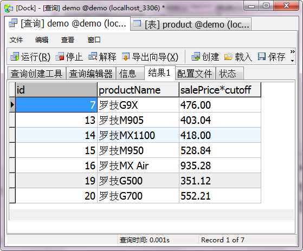
Task: Click the row selector for row id 16
Action: (x=12, y=166)
